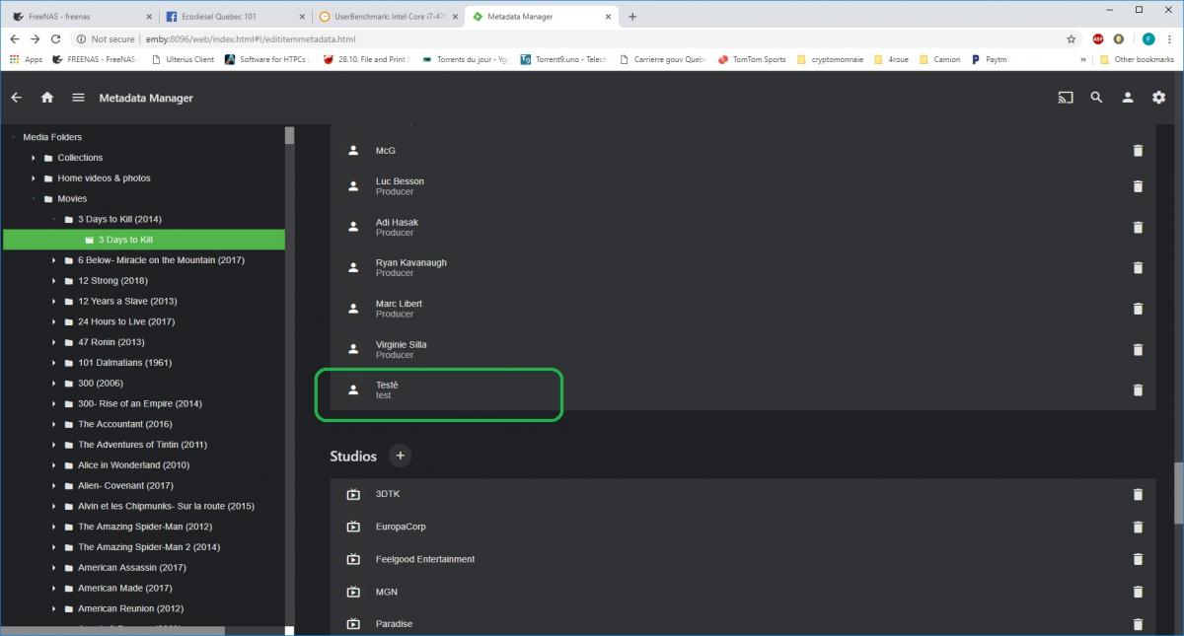Delete McG from people list
Image resolution: width=1184 pixels, height=636 pixels.
[x=1138, y=151]
